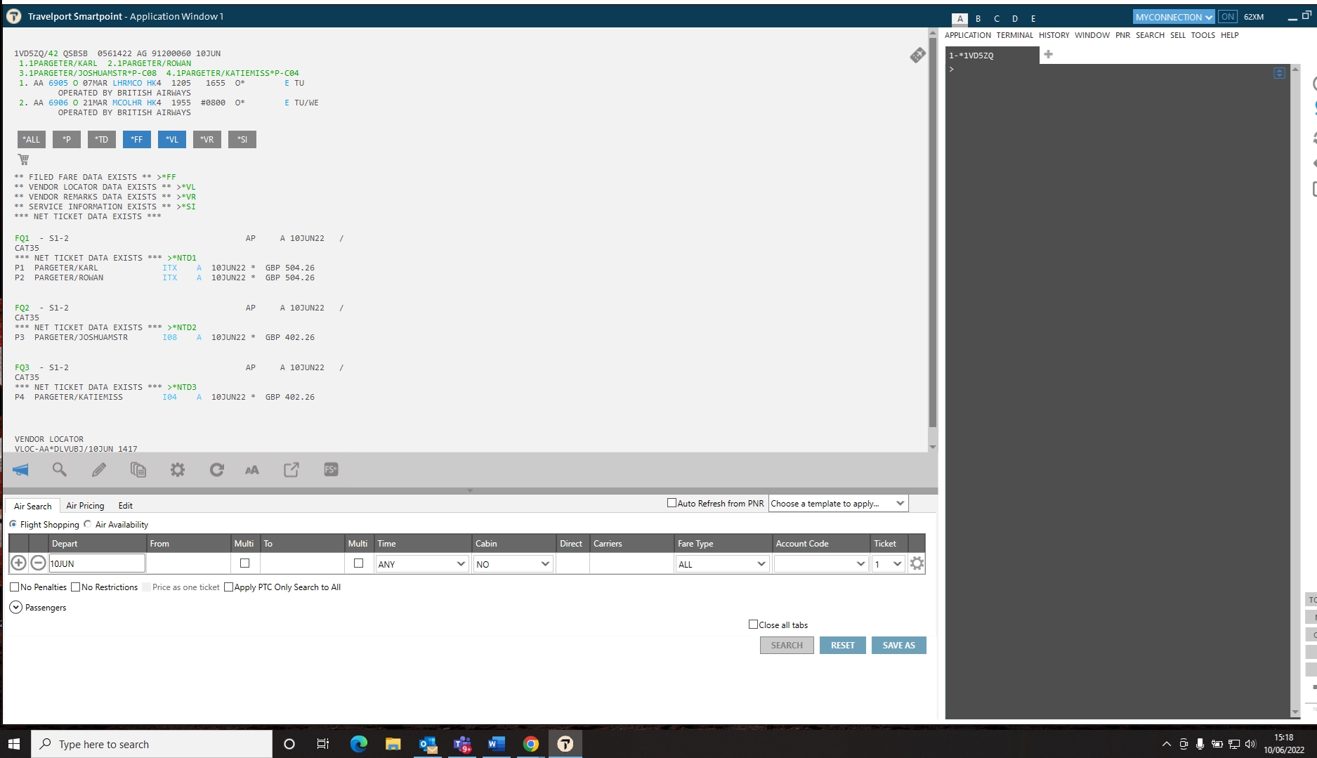Open the Cabin dropdown showing NO
The image size is (1317, 758).
click(x=513, y=563)
